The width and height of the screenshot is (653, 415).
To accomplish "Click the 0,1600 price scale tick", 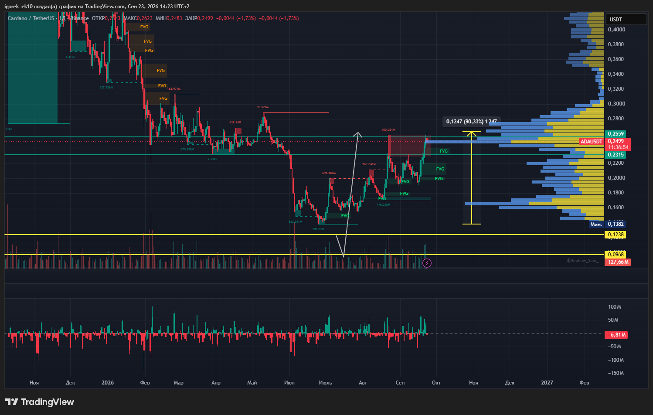I will pos(616,207).
